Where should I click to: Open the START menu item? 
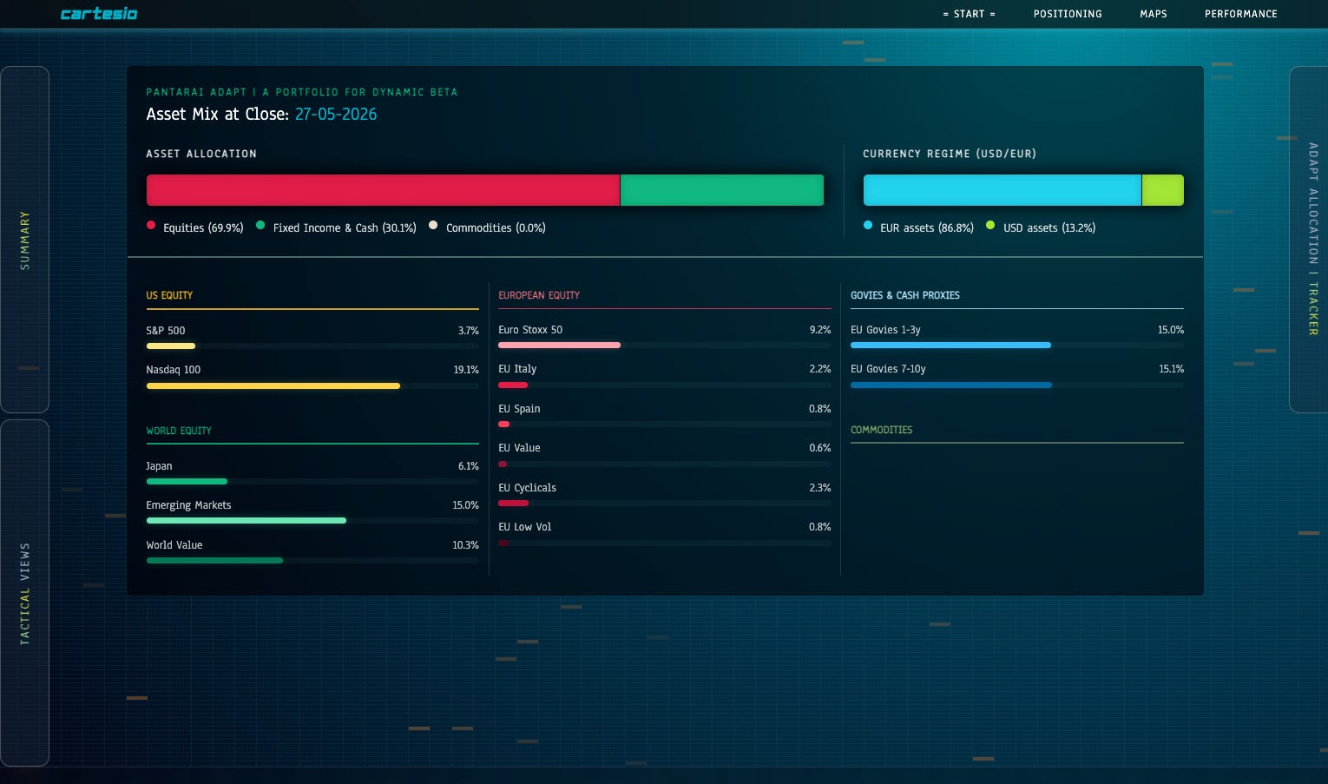969,14
